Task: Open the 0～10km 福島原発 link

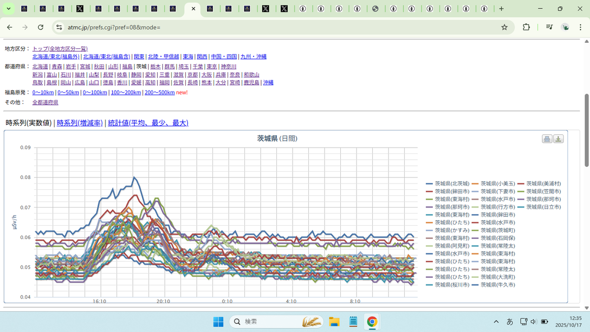Action: pyautogui.click(x=43, y=92)
